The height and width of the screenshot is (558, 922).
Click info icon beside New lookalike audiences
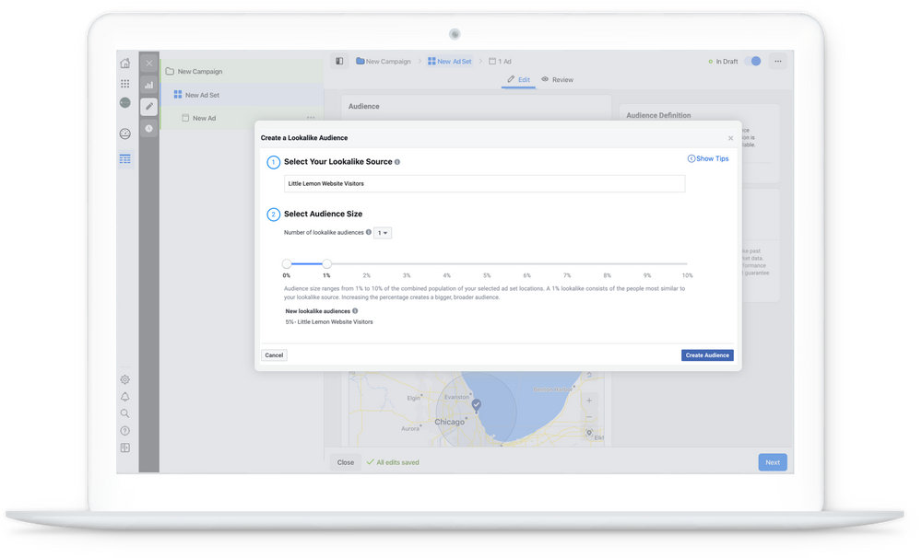pos(355,310)
